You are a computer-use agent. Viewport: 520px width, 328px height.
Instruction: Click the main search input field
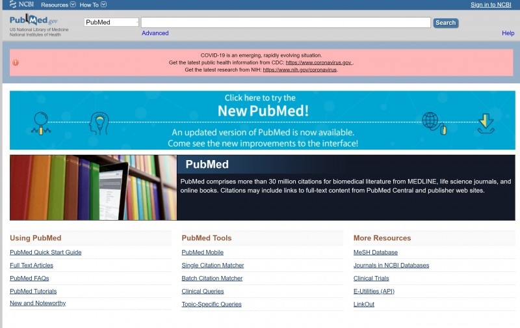coord(286,23)
